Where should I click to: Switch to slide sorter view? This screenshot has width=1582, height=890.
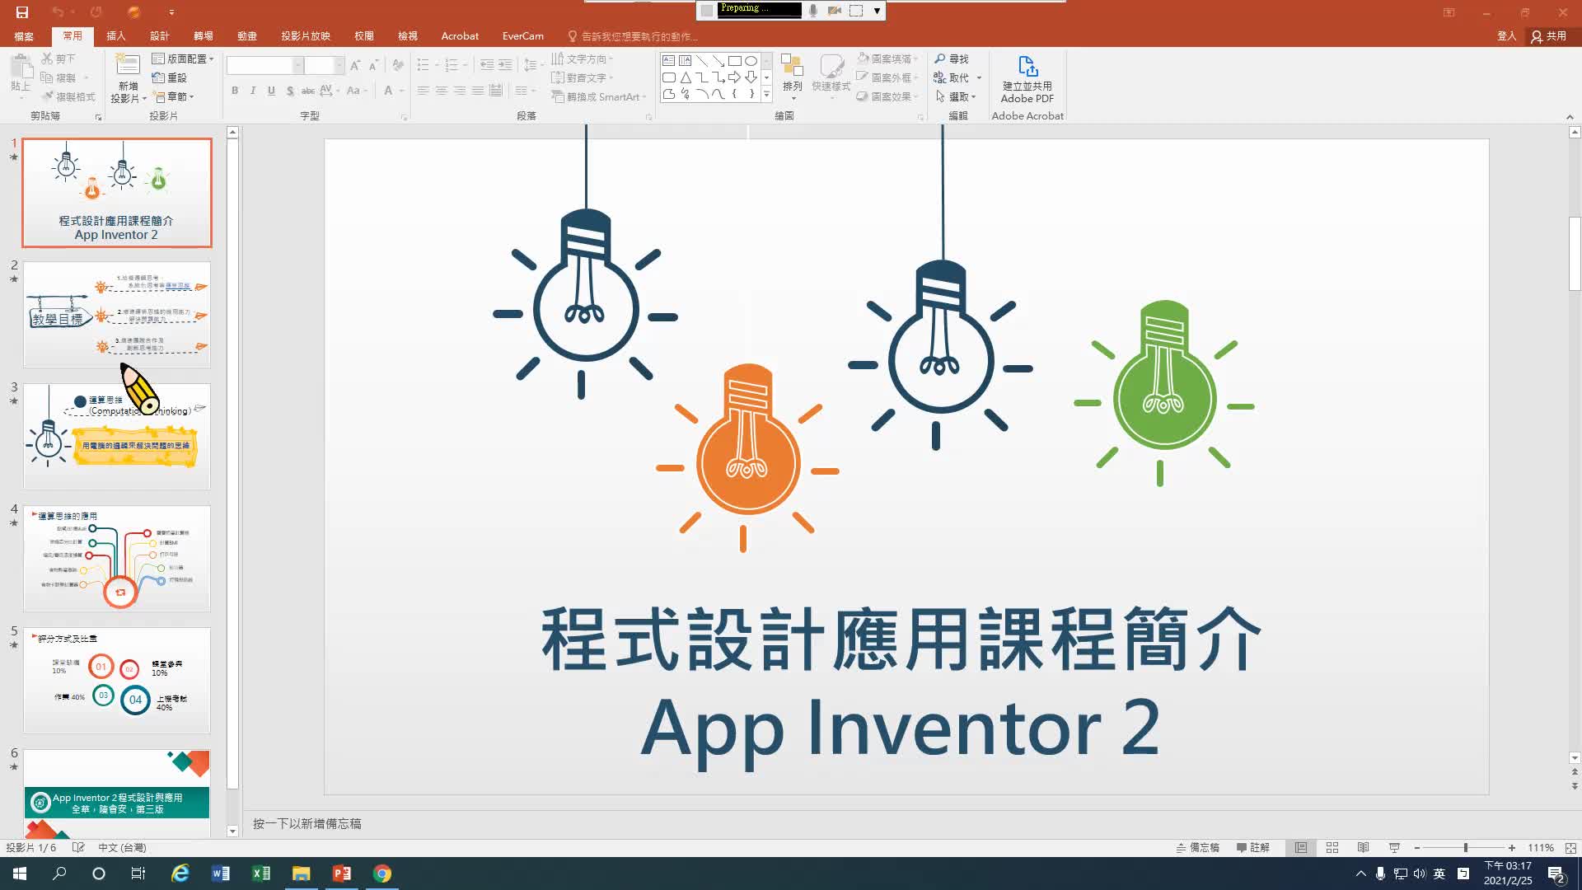click(x=1332, y=847)
